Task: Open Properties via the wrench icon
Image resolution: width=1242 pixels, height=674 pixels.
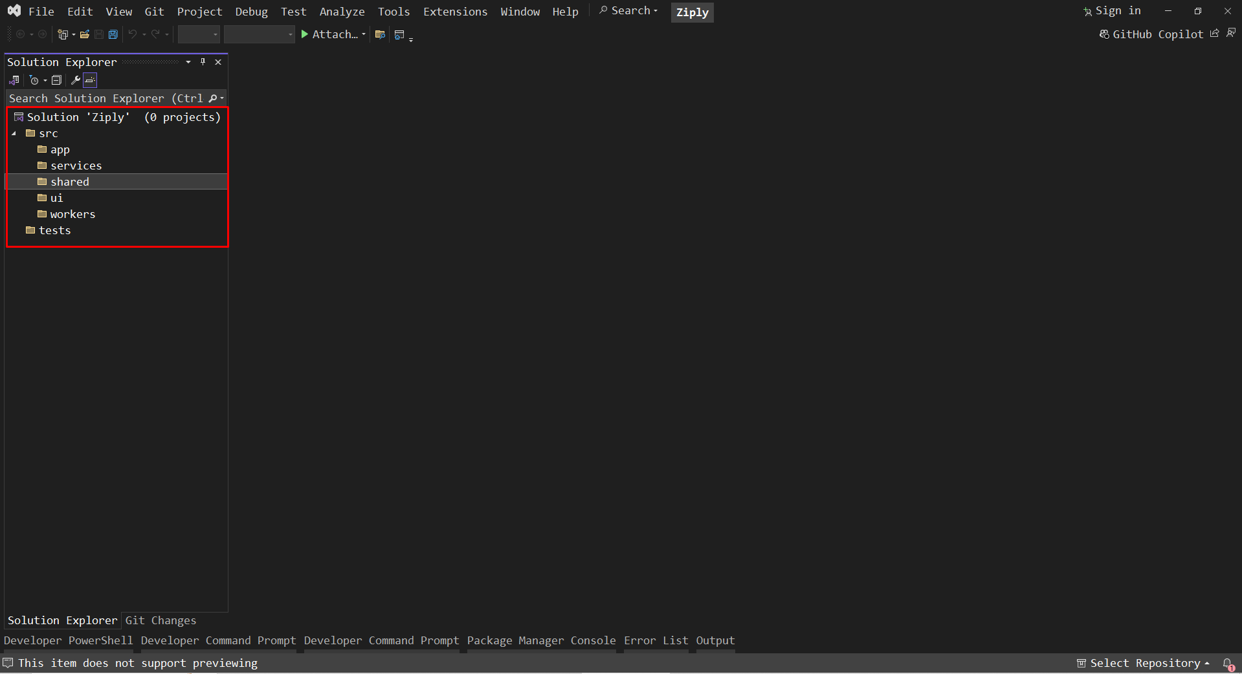Action: (x=75, y=80)
